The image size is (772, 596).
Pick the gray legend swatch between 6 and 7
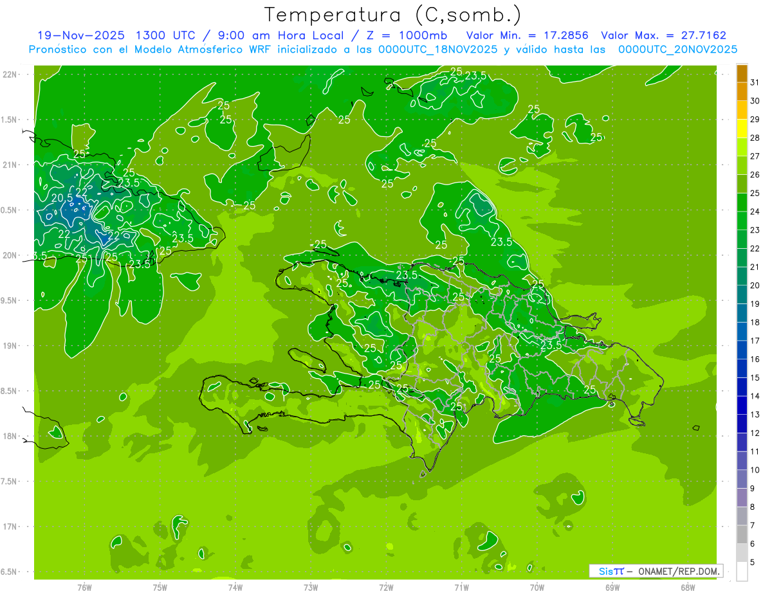[x=742, y=534]
